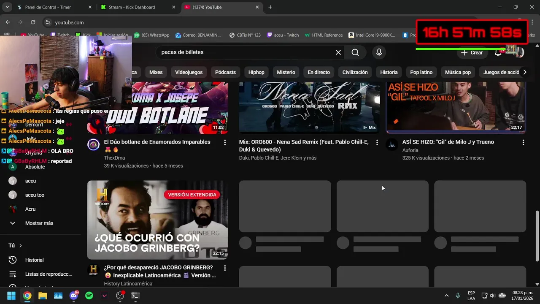Image resolution: width=540 pixels, height=304 pixels.
Task: Open Historial clock icon in sidebar
Action: (x=13, y=260)
